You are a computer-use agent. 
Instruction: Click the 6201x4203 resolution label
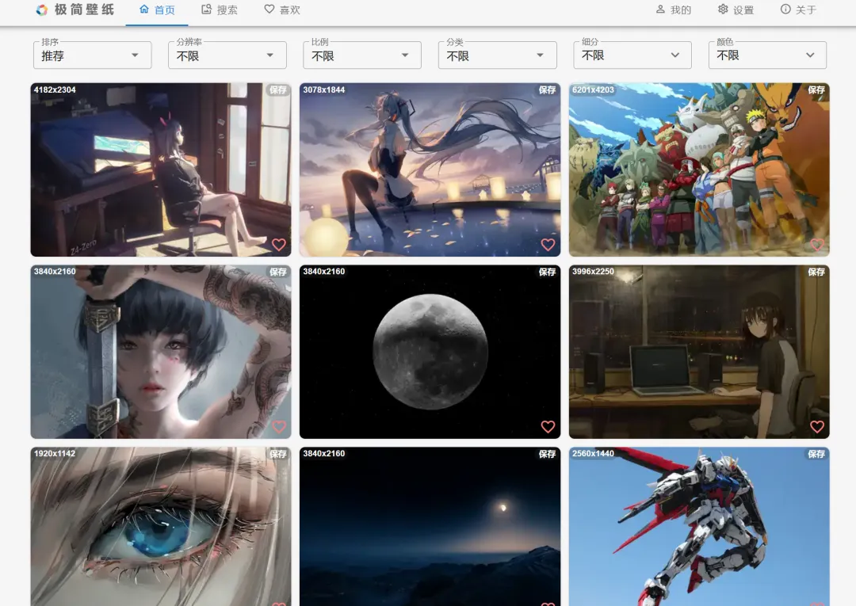pyautogui.click(x=593, y=90)
